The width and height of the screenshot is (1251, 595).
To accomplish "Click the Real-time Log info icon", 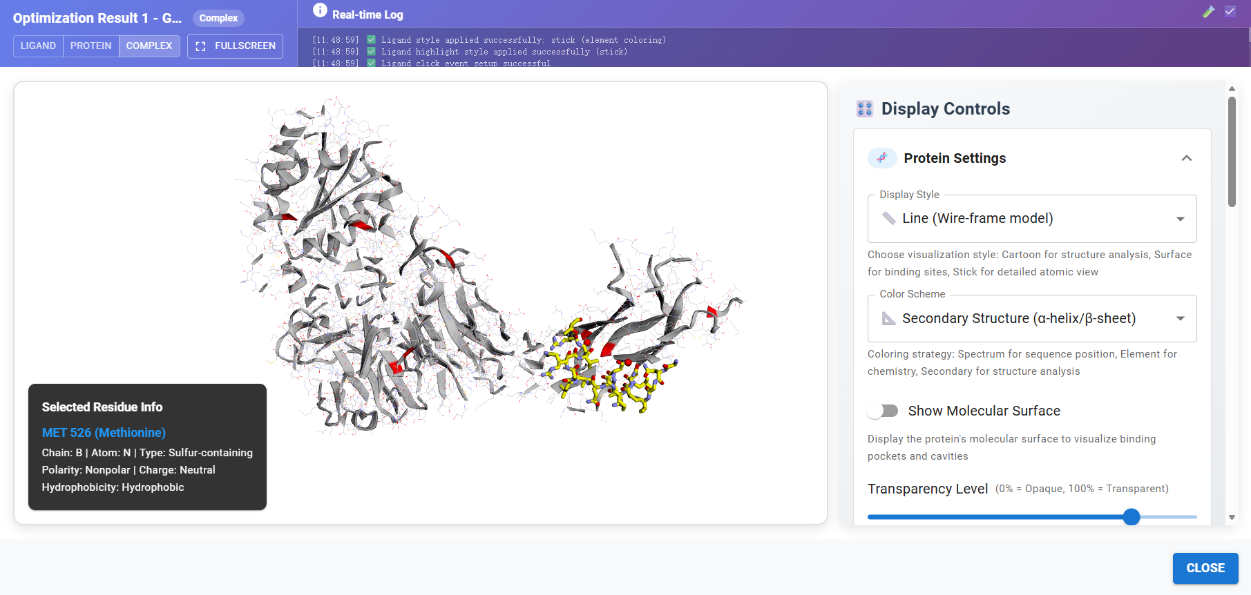I will [x=320, y=10].
